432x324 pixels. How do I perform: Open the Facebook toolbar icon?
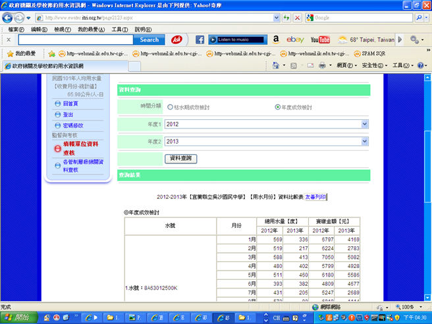point(200,40)
